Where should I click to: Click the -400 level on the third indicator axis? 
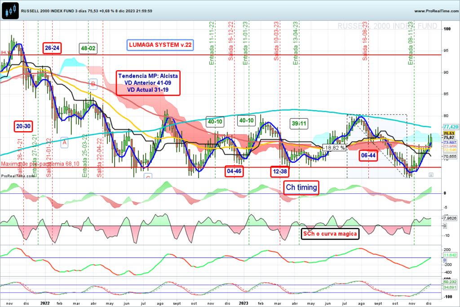447,272
